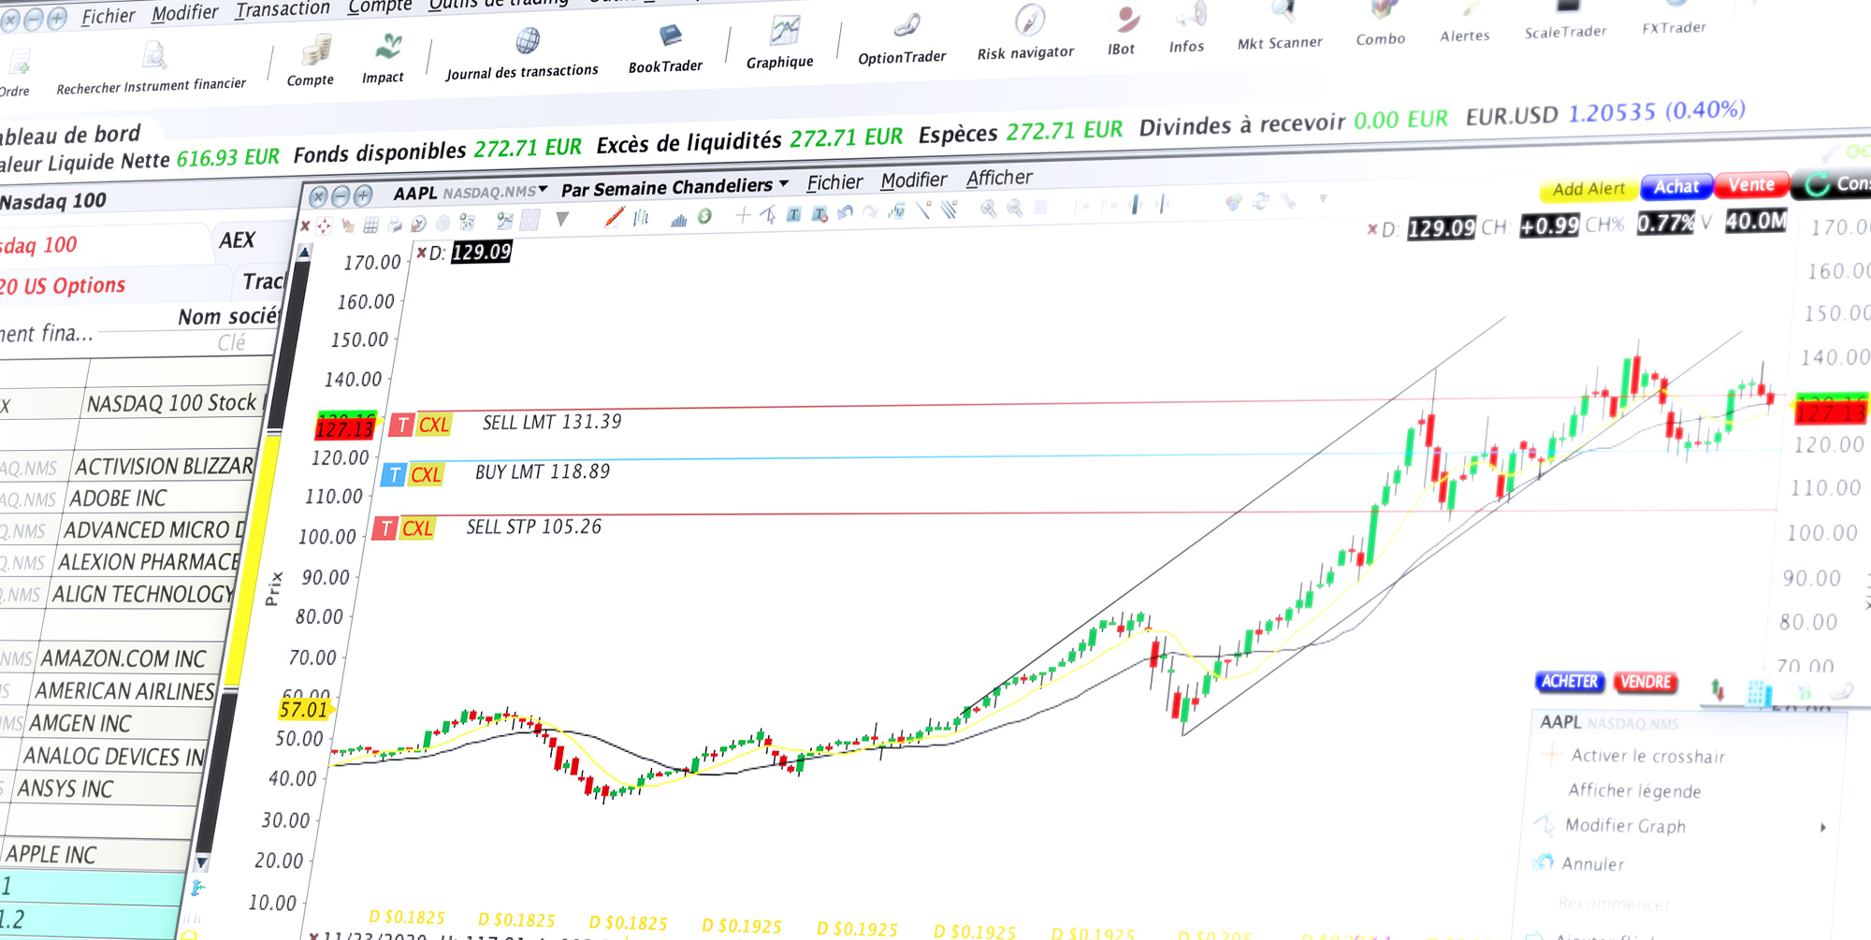Launch ScaleTrader
This screenshot has width=1871, height=940.
(1566, 21)
